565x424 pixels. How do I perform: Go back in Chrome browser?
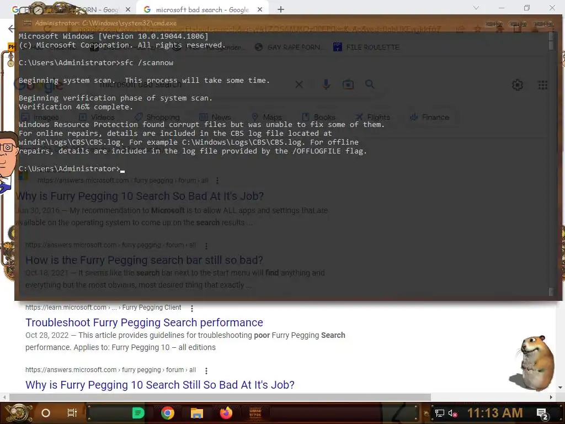(x=12, y=29)
